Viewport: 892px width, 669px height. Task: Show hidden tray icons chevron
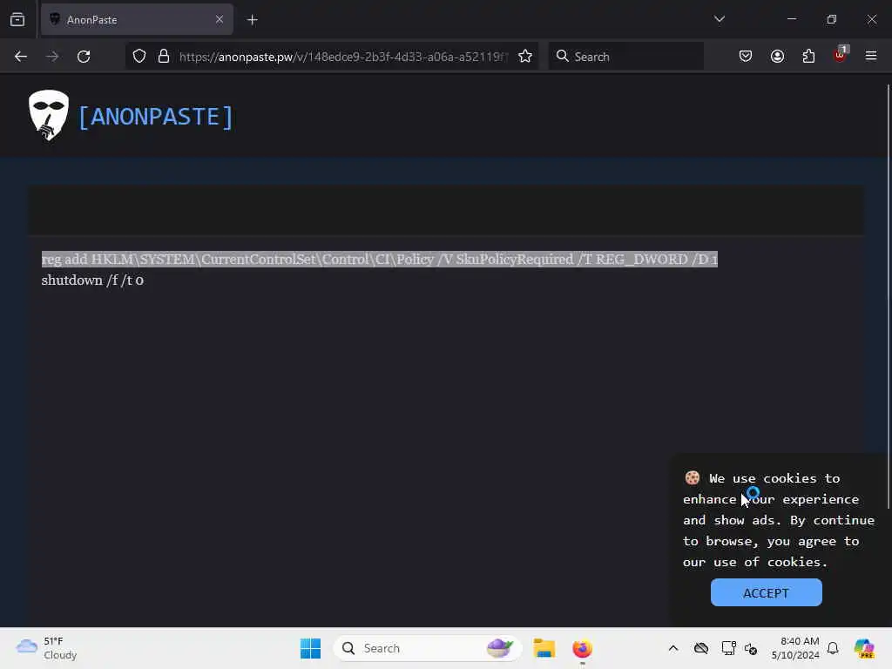click(673, 648)
